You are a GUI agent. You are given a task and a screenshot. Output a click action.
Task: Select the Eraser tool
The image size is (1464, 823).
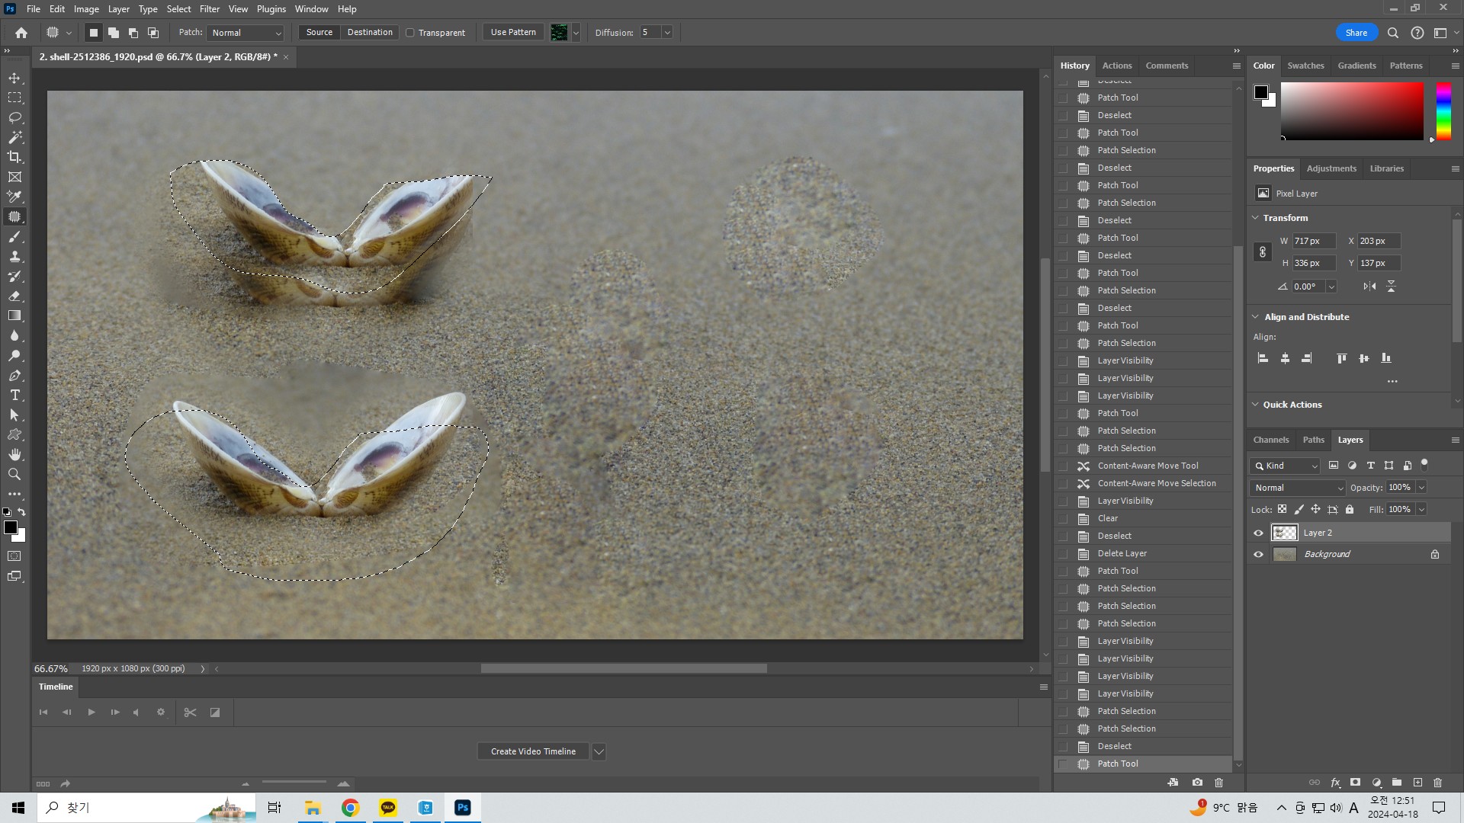14,296
